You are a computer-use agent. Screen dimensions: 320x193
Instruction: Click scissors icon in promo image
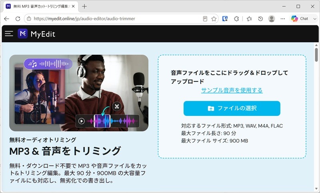tap(117, 106)
